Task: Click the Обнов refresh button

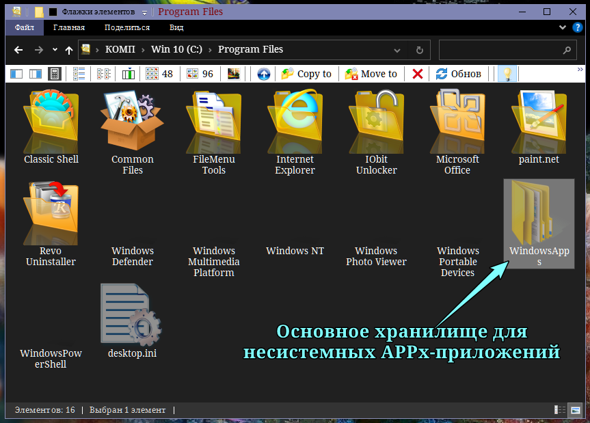Action: coord(458,74)
